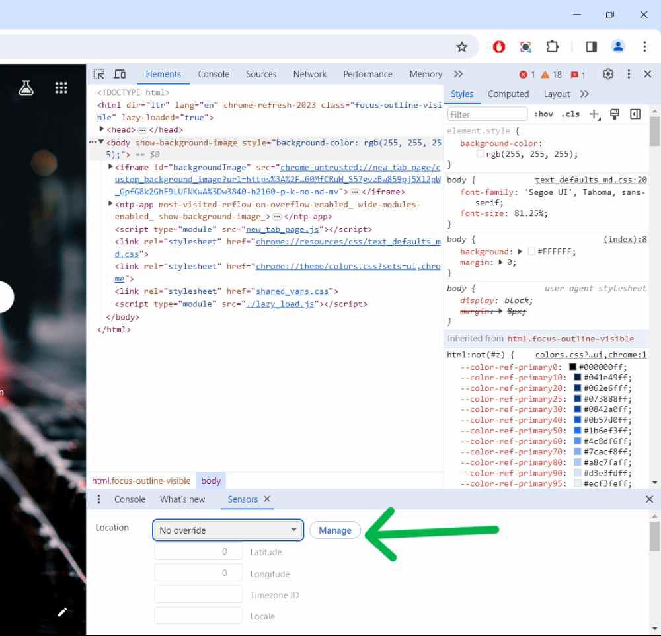Open the new_tab_page.js script link

coord(283,229)
